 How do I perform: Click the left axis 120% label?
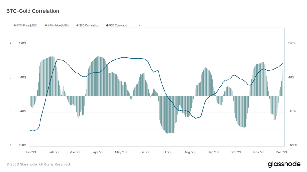coord(22,44)
